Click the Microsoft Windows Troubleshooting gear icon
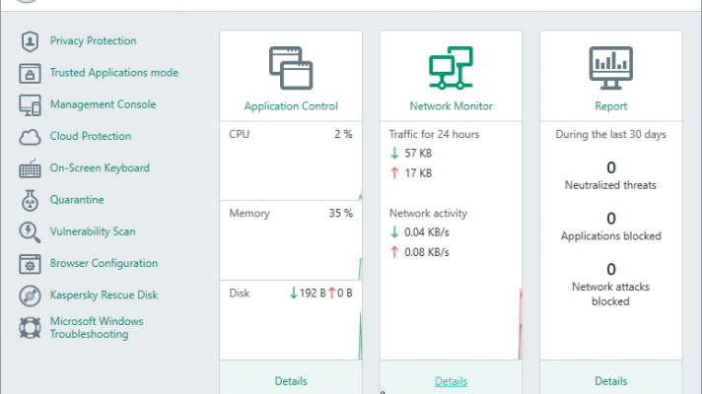The width and height of the screenshot is (702, 394). point(30,327)
